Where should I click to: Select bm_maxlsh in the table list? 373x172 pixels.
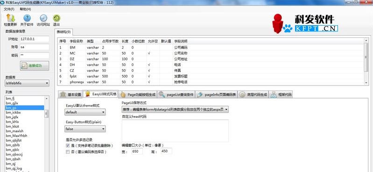24,131
